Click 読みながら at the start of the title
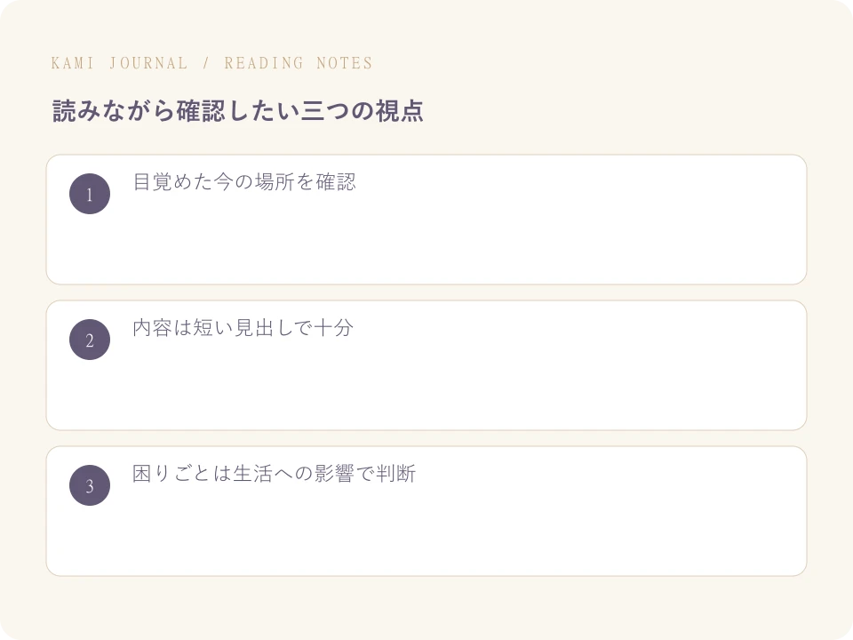Screen dimensions: 853x640 (x=114, y=110)
